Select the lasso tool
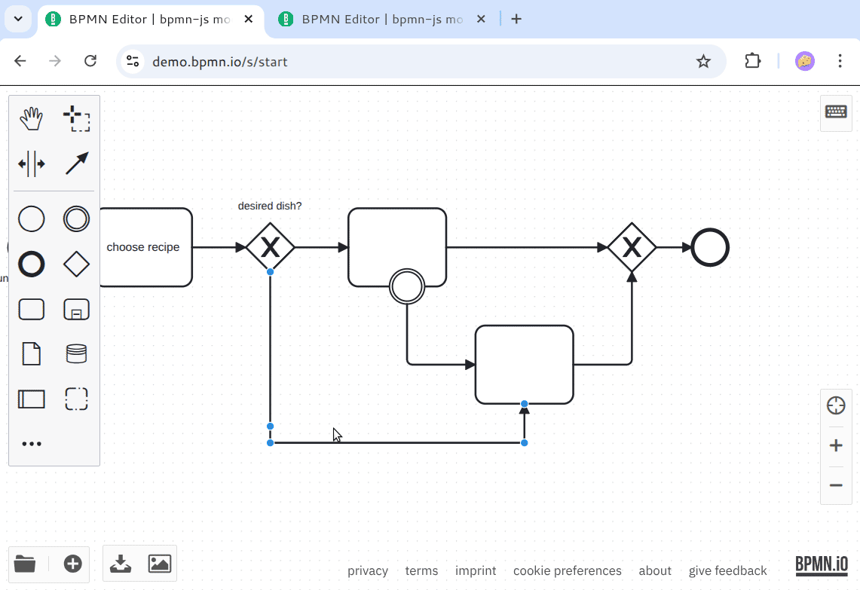860x590 pixels. pyautogui.click(x=76, y=118)
